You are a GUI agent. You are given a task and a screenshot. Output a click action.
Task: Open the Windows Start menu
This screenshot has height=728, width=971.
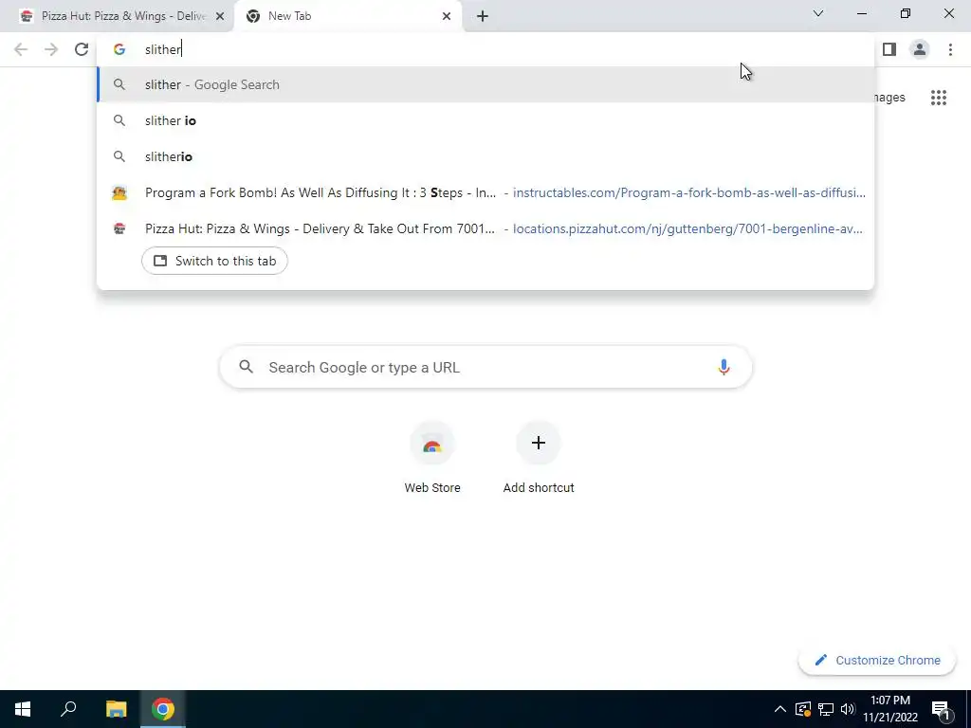23,709
